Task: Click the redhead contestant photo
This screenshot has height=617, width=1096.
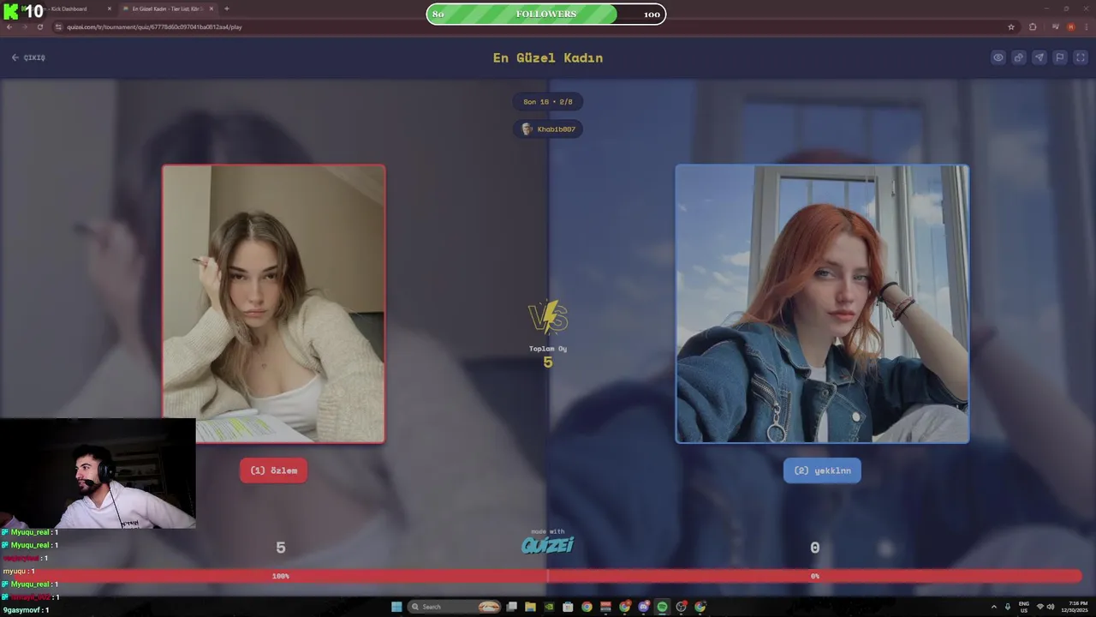Action: pyautogui.click(x=822, y=304)
